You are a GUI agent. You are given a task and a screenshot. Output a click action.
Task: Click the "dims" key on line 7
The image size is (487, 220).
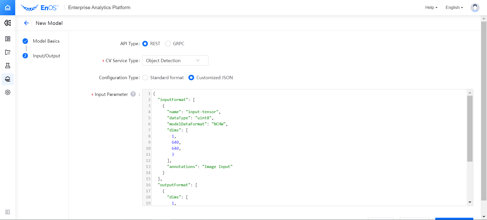pos(174,130)
